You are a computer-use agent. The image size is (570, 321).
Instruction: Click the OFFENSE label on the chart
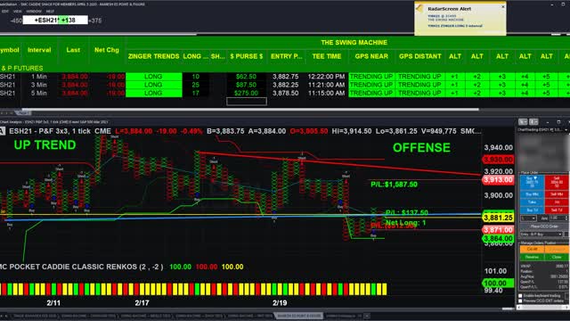point(421,147)
